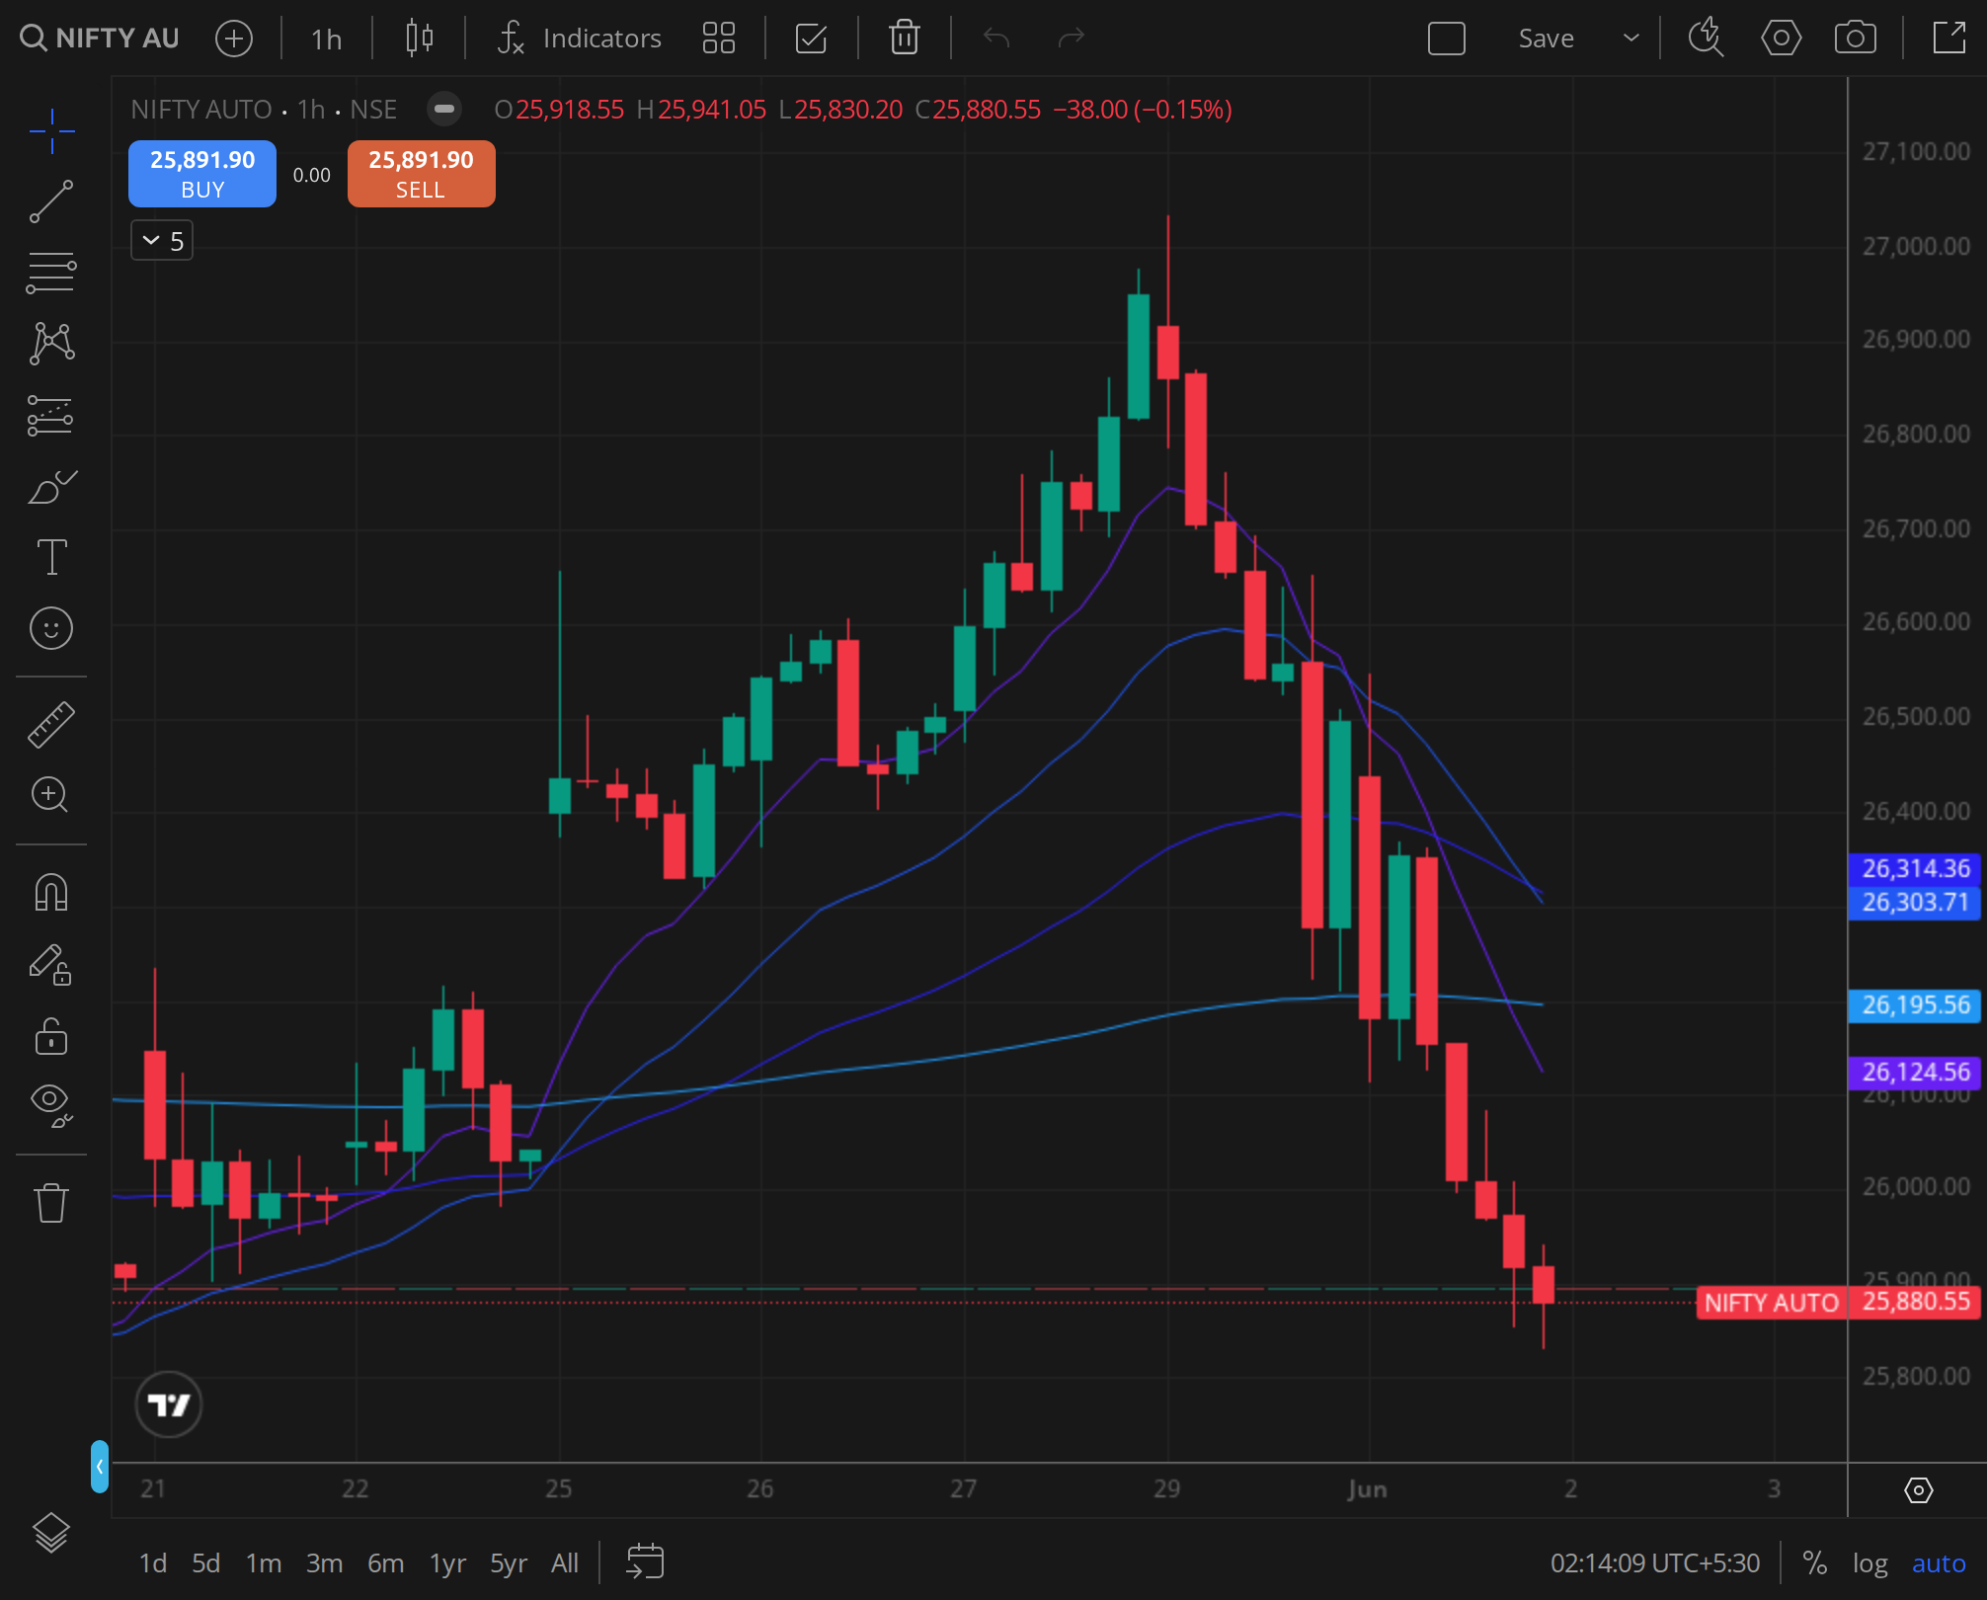Change the candlestick chart style
The width and height of the screenshot is (1987, 1600).
click(420, 39)
